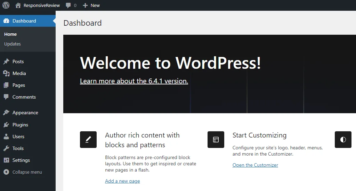356x191 pixels.
Task: Follow Learn more about the 6.4.1 version
Action: tap(134, 81)
